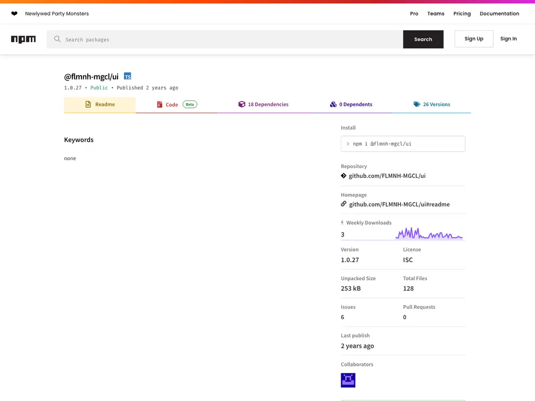Copy the npm install command box

(403, 144)
